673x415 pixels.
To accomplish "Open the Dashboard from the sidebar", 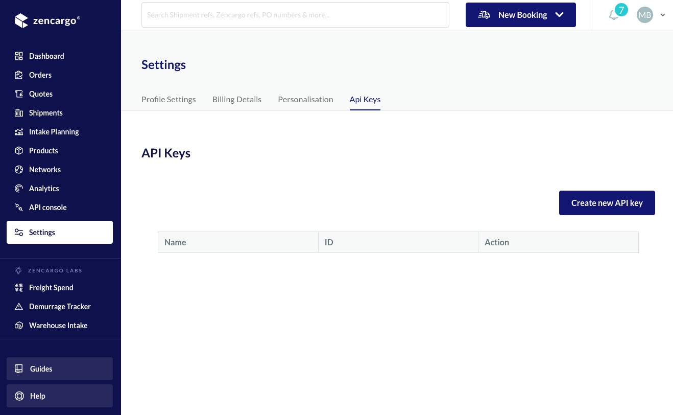I will coord(46,56).
